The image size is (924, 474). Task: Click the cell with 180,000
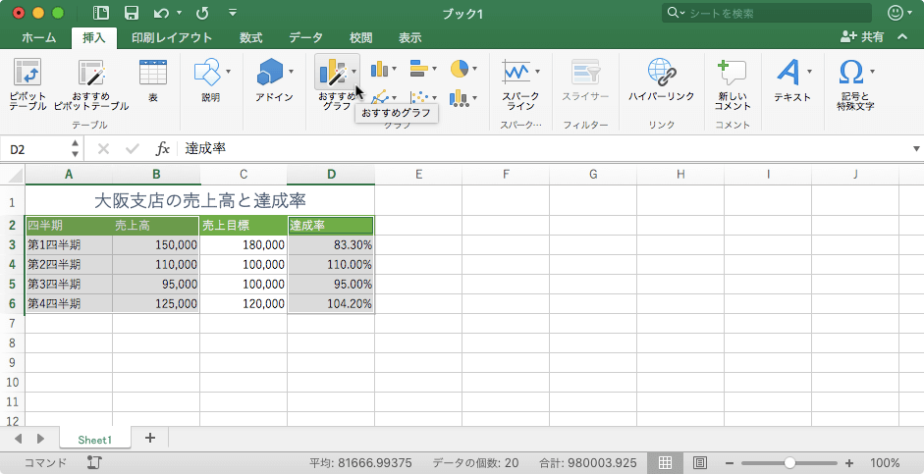point(244,245)
